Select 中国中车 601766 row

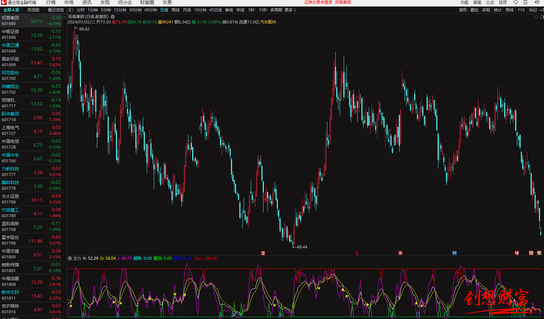pos(31,158)
